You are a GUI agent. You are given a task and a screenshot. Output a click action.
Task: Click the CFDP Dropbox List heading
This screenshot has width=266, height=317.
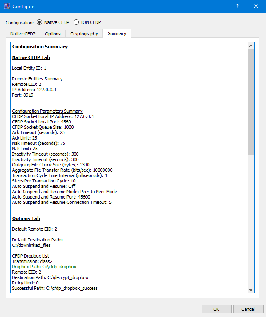click(31, 256)
